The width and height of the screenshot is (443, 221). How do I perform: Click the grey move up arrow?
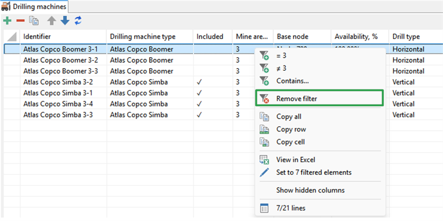pyautogui.click(x=52, y=21)
